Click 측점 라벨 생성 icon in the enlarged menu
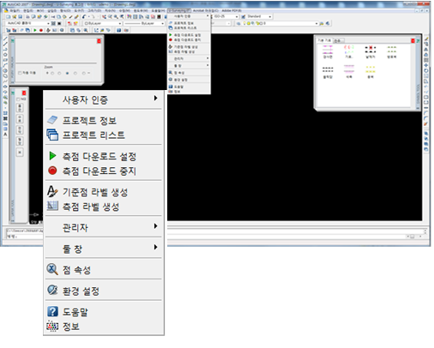 pos(52,206)
